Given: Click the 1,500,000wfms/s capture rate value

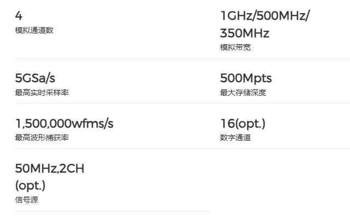Looking at the screenshot, I should coord(64,123).
